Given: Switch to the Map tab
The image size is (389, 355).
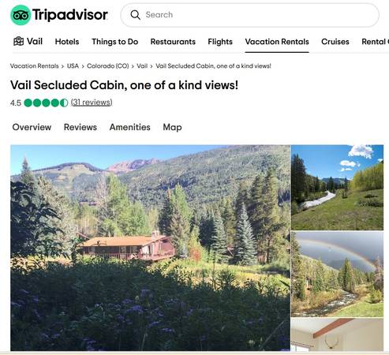Looking at the screenshot, I should 172,127.
